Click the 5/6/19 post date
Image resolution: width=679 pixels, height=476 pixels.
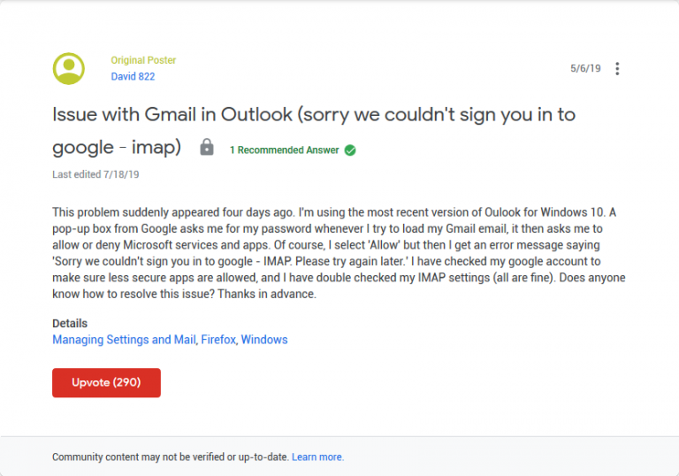coord(585,68)
